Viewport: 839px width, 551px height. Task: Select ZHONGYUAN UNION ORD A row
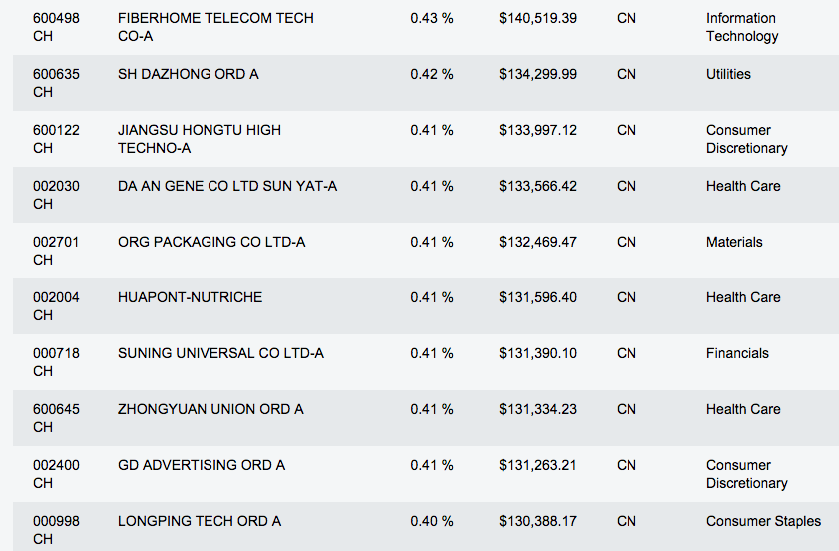click(210, 409)
